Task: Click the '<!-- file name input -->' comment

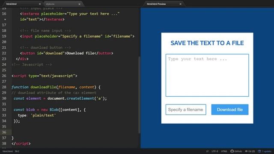Action: 45,30
